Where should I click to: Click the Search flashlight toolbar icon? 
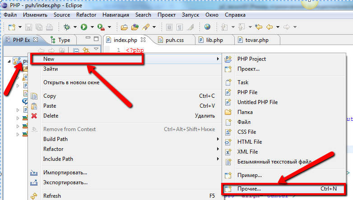click(146, 27)
